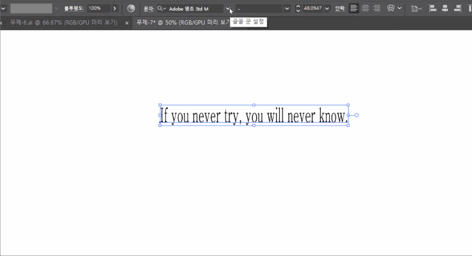Viewport: 472px width, 256px height.
Task: Open the font size dropdown list
Action: (327, 8)
